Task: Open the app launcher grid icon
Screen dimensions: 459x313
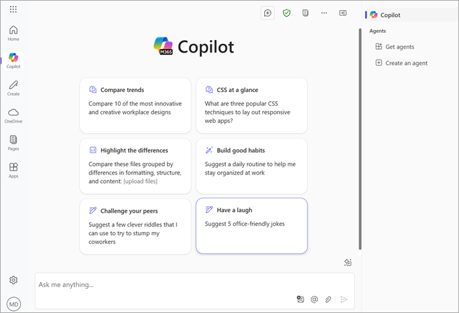Action: (x=13, y=9)
